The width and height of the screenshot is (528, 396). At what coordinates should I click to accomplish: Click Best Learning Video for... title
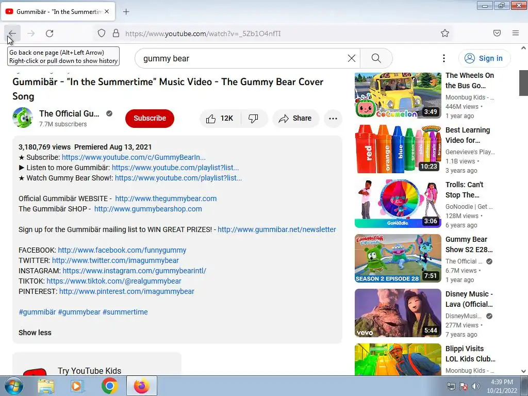[x=468, y=135]
